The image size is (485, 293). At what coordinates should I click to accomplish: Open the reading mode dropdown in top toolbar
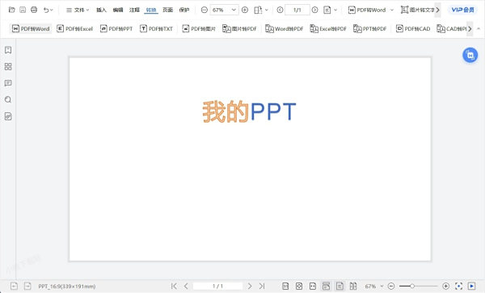click(331, 10)
